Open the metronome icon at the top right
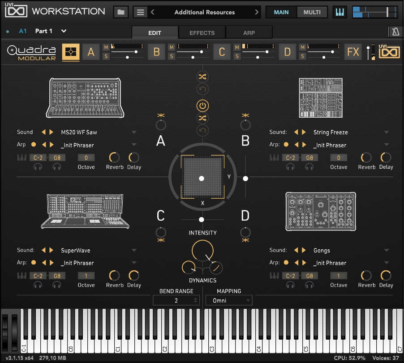Image resolution: width=404 pixels, height=363 pixels. pos(395,32)
